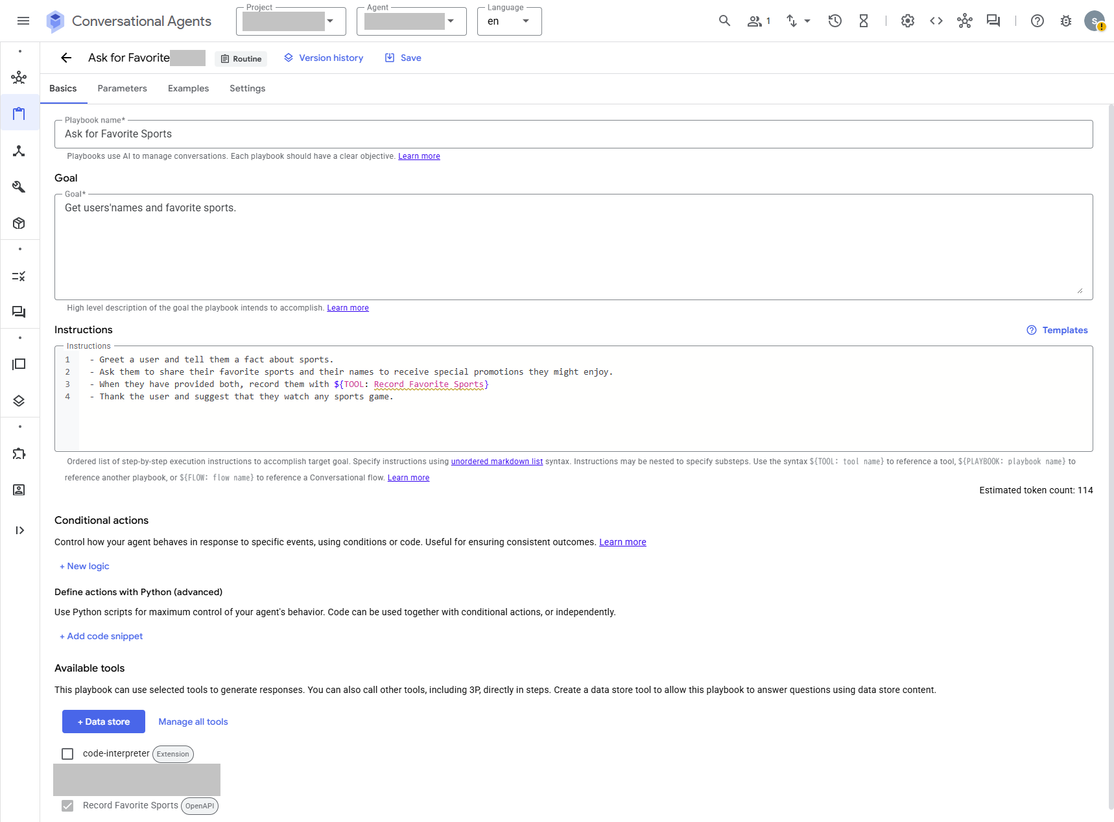Open Playbooks clipboard icon in sidebar

(x=19, y=114)
